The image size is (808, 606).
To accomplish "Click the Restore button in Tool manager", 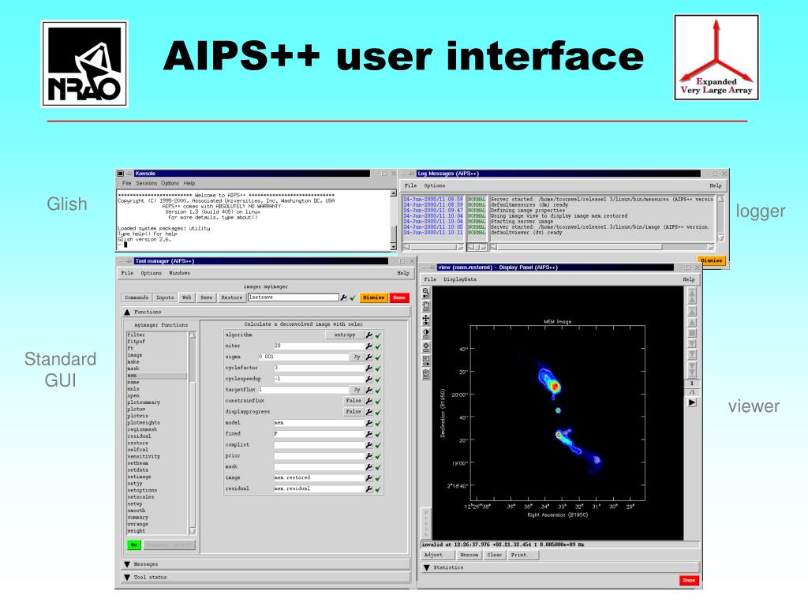I will (231, 297).
